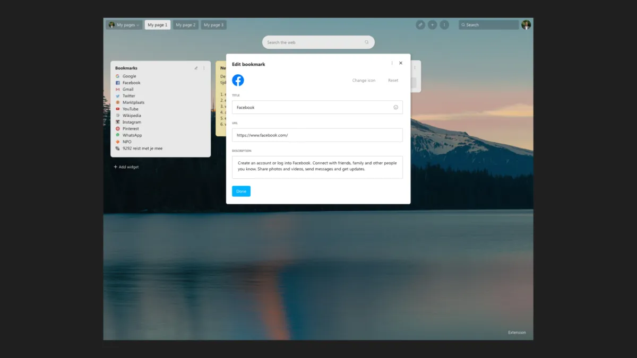Click Change icon

tap(364, 81)
